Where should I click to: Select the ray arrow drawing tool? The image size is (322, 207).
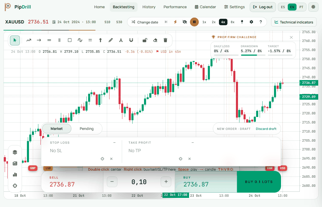coord(39,40)
